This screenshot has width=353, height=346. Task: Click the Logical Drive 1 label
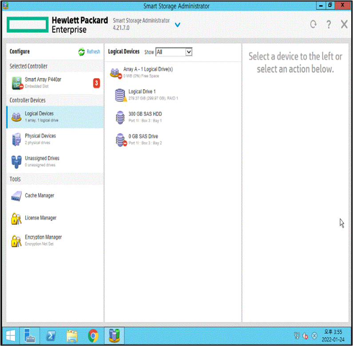pos(142,91)
